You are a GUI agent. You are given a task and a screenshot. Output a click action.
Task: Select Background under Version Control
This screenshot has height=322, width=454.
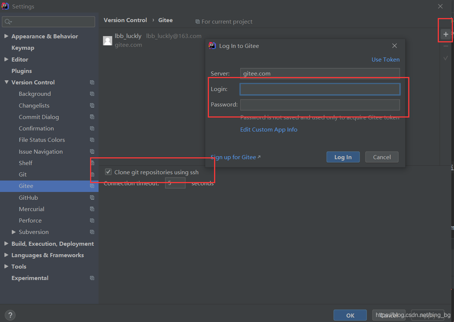(x=35, y=94)
